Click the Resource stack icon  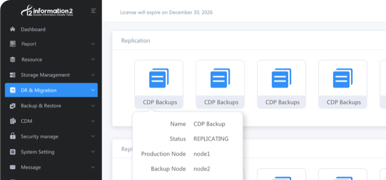coord(13,59)
